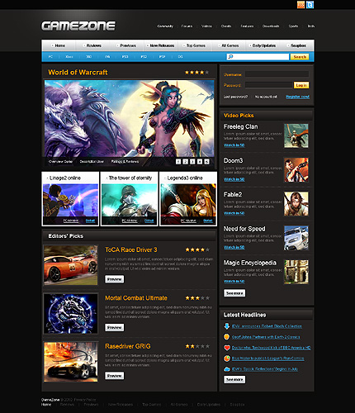Focus the Password input field
355x413 pixels.
click(x=268, y=85)
